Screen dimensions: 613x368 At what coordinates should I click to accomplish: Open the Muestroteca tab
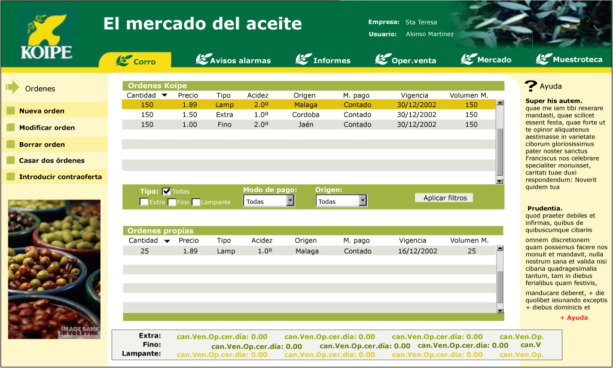click(569, 59)
